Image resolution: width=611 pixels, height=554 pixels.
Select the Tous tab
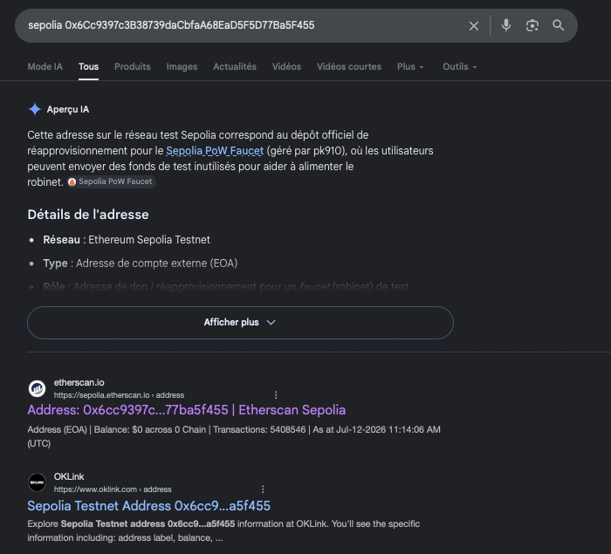pos(88,66)
